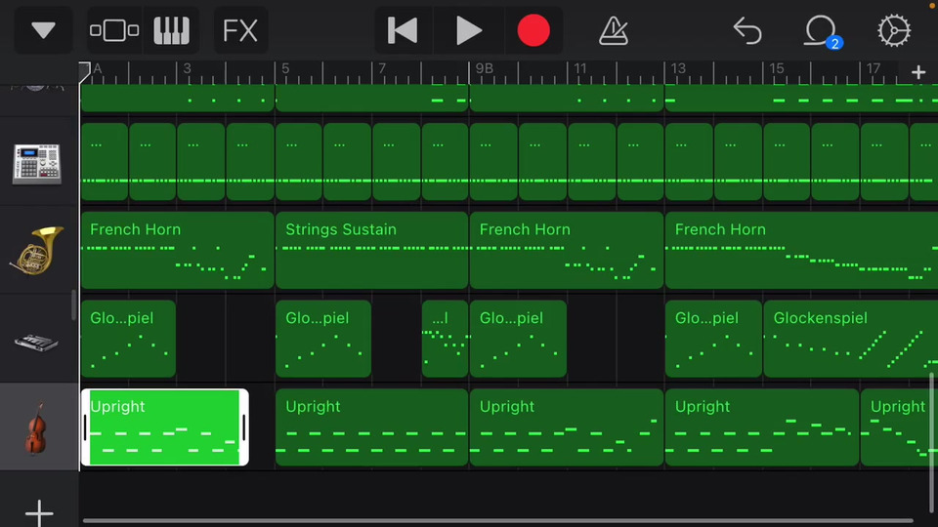The width and height of the screenshot is (938, 527).
Task: Click ruler at bar 15
Action: pyautogui.click(x=776, y=68)
